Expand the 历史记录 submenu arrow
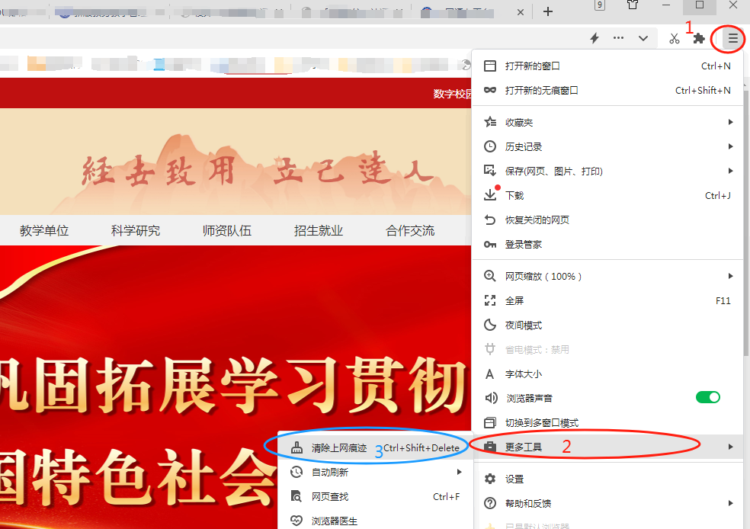The height and width of the screenshot is (529, 750). 730,146
